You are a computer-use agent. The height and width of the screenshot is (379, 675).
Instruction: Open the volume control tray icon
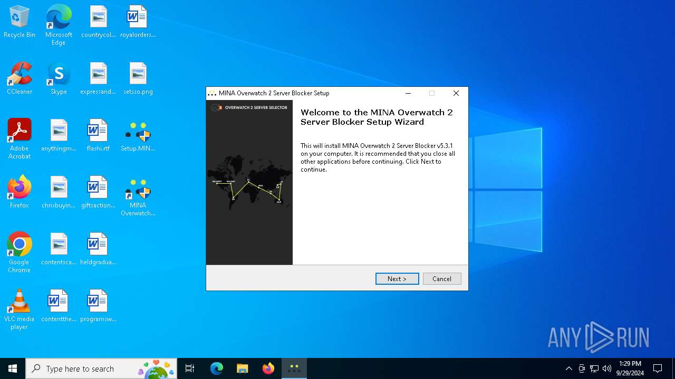click(607, 368)
